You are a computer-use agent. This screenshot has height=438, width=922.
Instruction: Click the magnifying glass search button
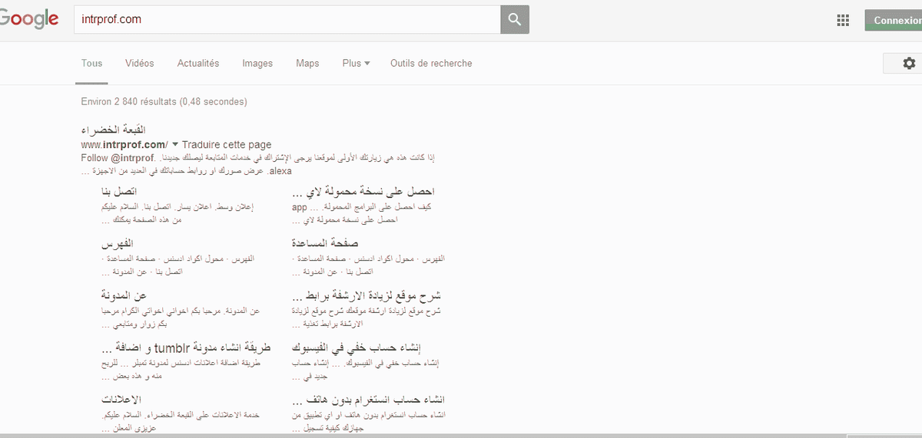coord(515,20)
